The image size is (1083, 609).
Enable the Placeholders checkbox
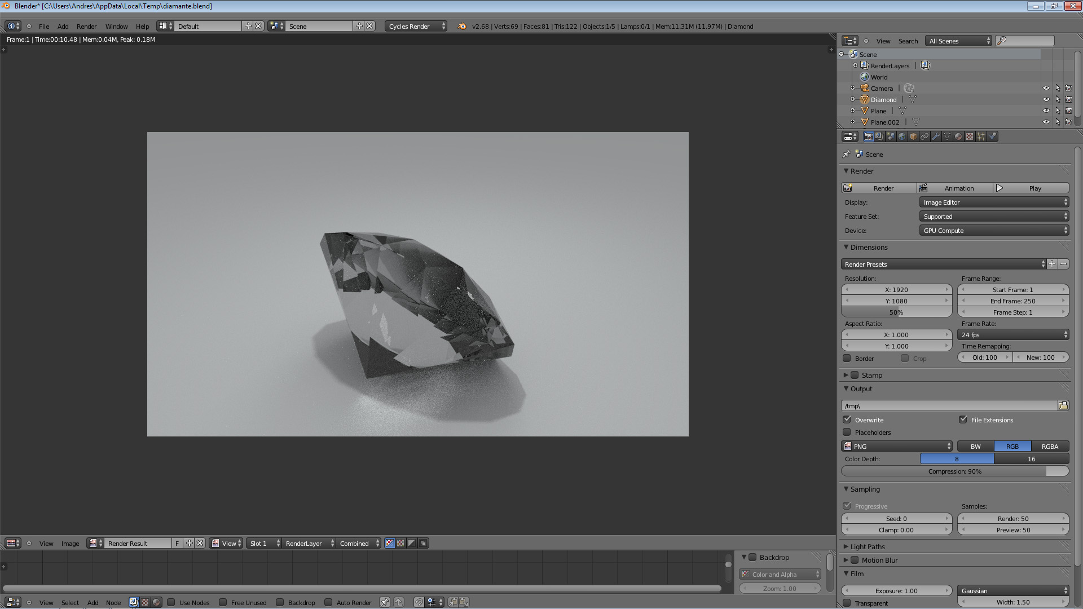tap(847, 432)
